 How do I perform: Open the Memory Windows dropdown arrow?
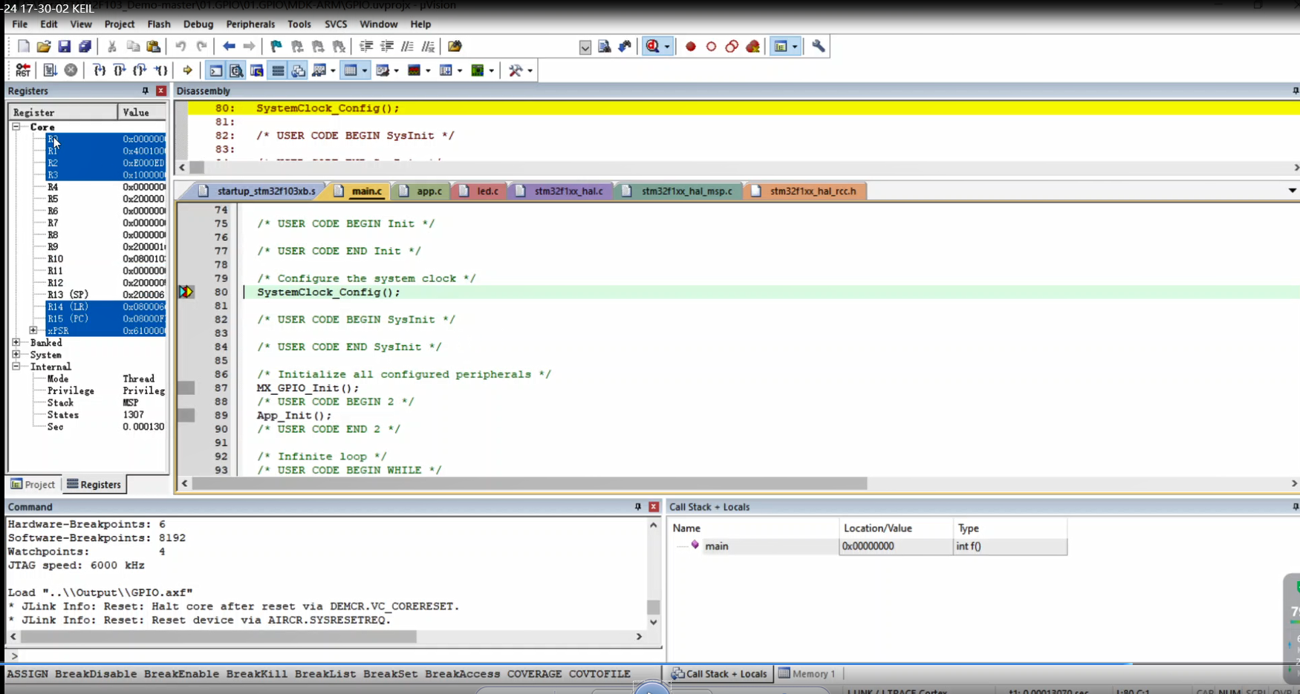(365, 71)
